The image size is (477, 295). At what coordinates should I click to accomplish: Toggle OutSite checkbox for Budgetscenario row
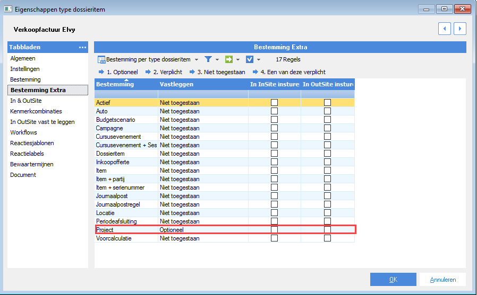(327, 120)
